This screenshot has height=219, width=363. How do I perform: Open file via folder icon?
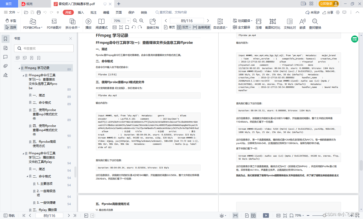point(26,12)
